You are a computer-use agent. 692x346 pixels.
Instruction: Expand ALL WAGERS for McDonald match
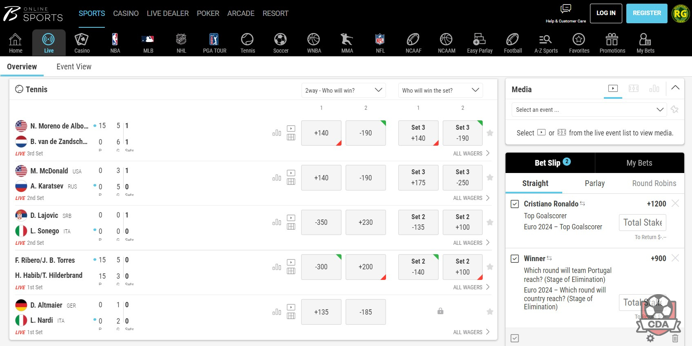tap(471, 198)
